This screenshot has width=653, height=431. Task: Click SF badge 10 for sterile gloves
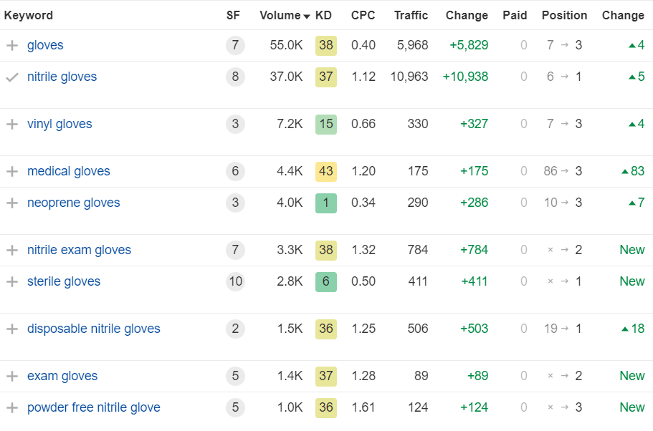click(x=234, y=282)
